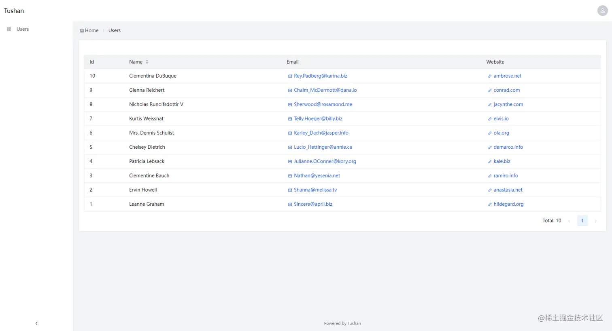Click the Id column header
The image size is (612, 331).
click(x=92, y=62)
